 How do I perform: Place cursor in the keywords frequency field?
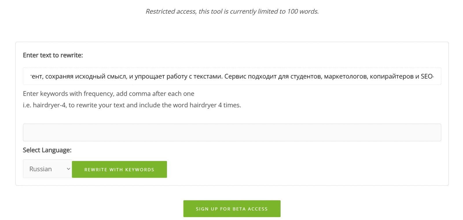231,132
